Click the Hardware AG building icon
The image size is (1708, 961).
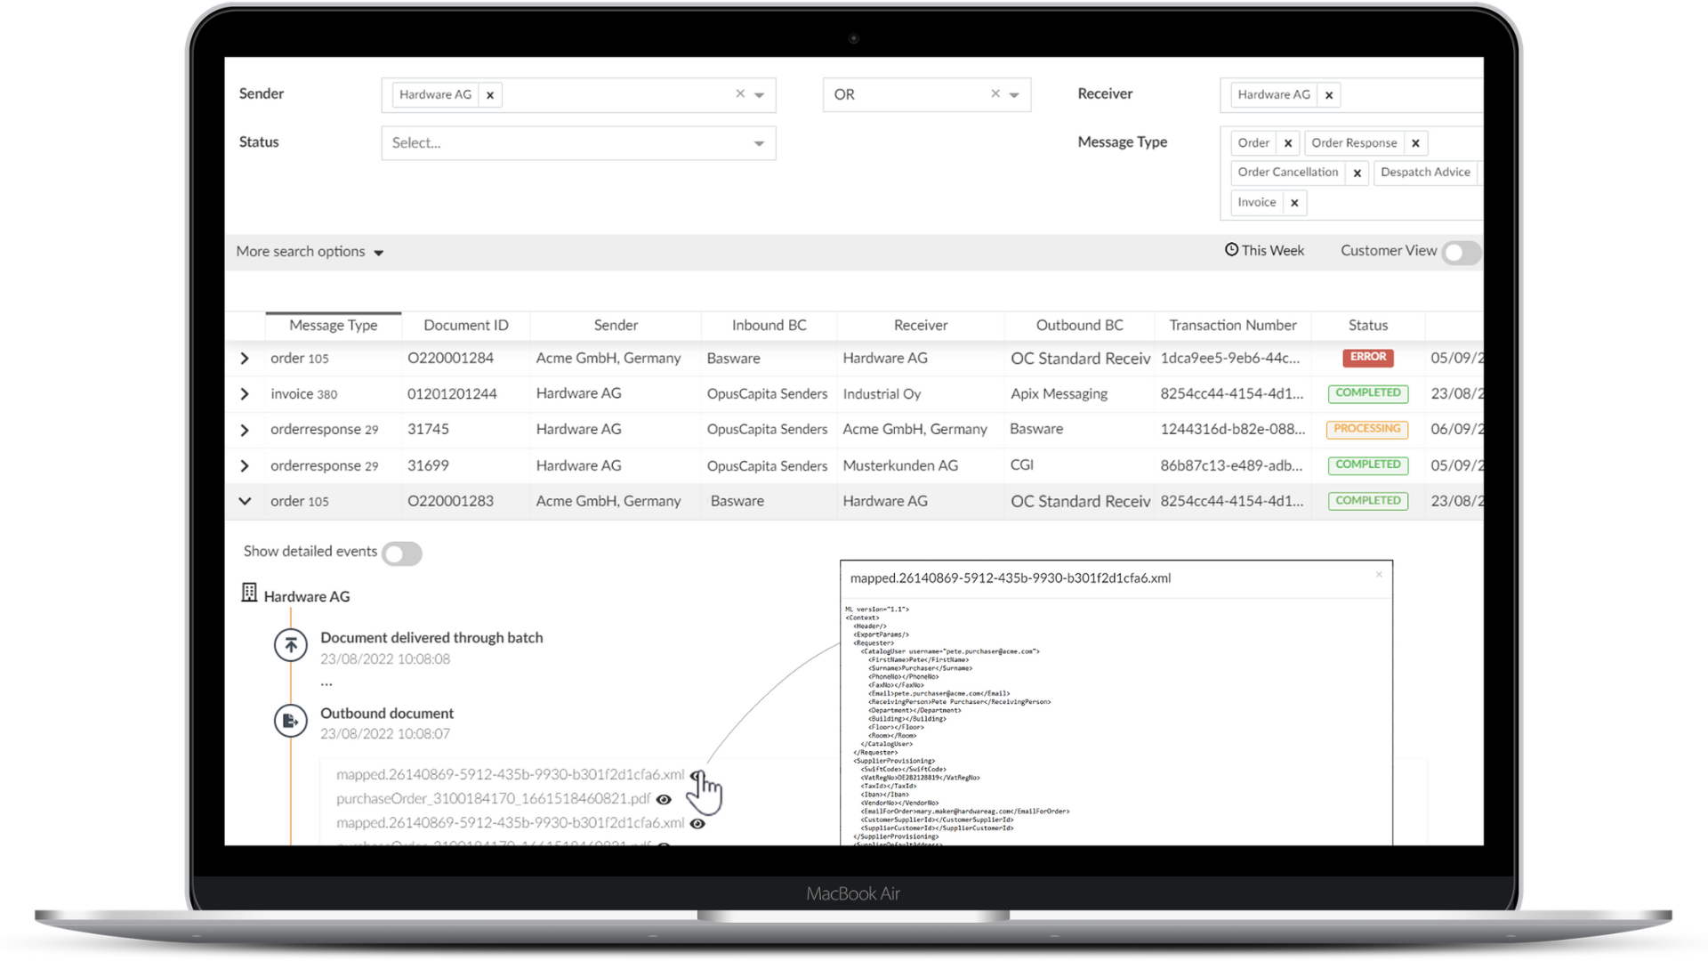pos(249,593)
